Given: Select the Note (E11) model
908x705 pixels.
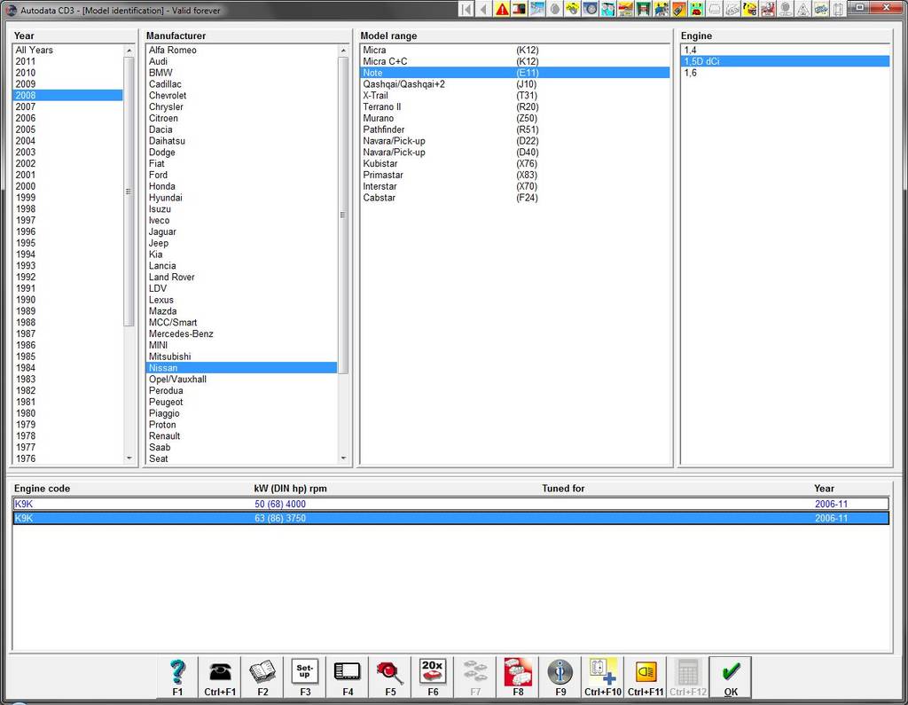Looking at the screenshot, I should [x=515, y=73].
